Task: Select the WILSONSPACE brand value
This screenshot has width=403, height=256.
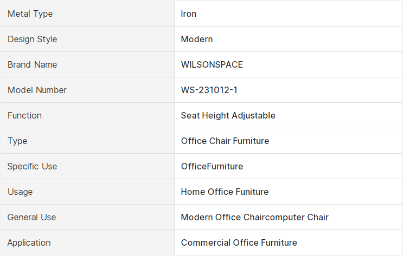Action: pos(212,64)
